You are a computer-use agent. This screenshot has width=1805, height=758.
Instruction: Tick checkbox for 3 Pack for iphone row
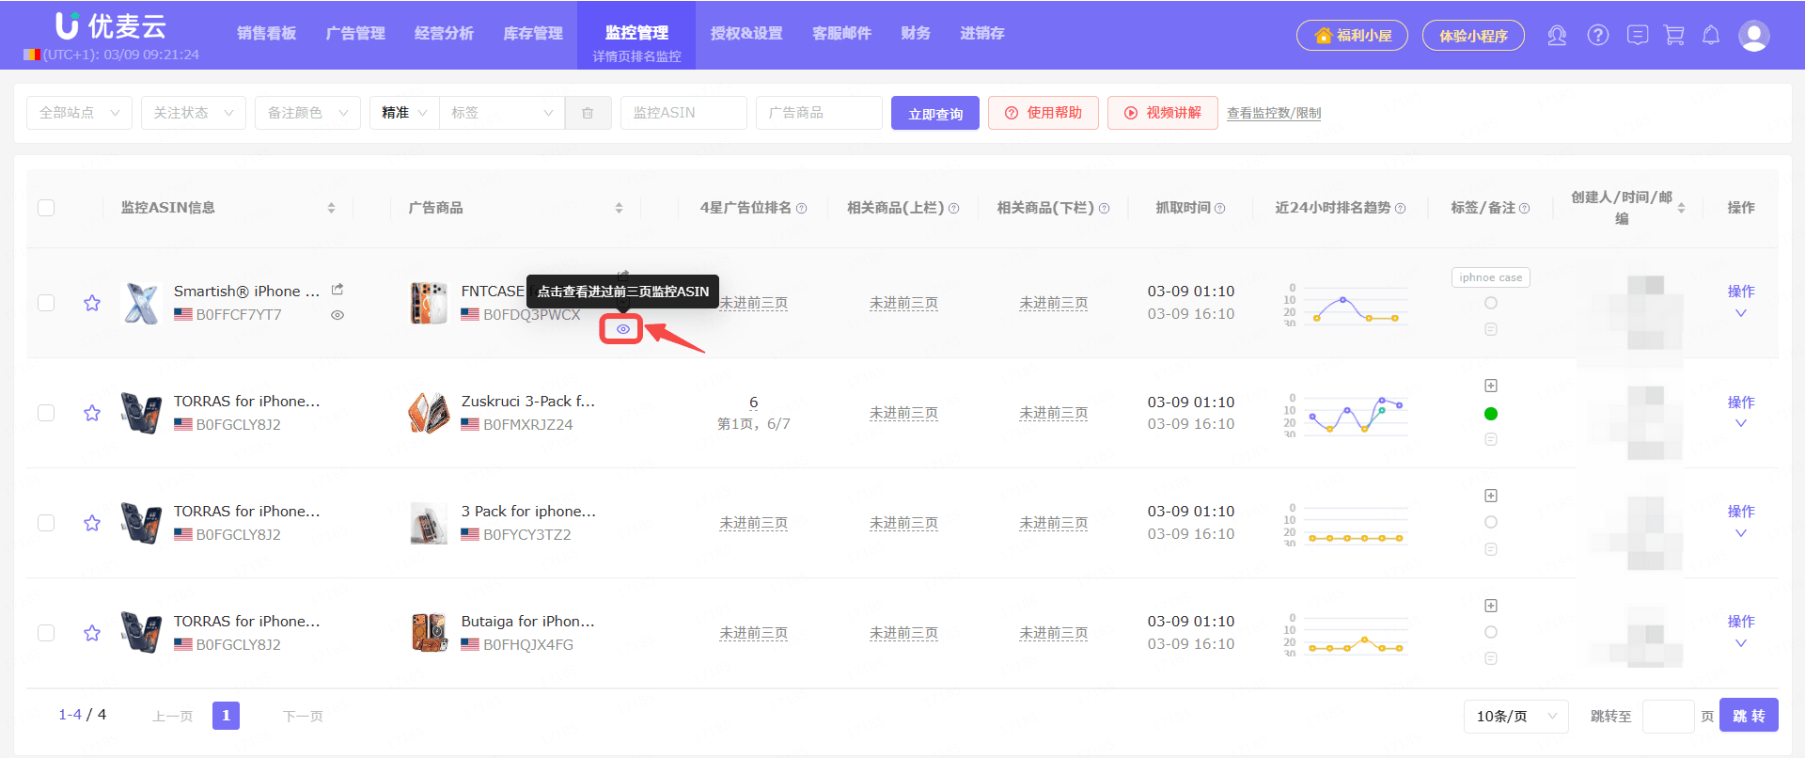point(46,523)
